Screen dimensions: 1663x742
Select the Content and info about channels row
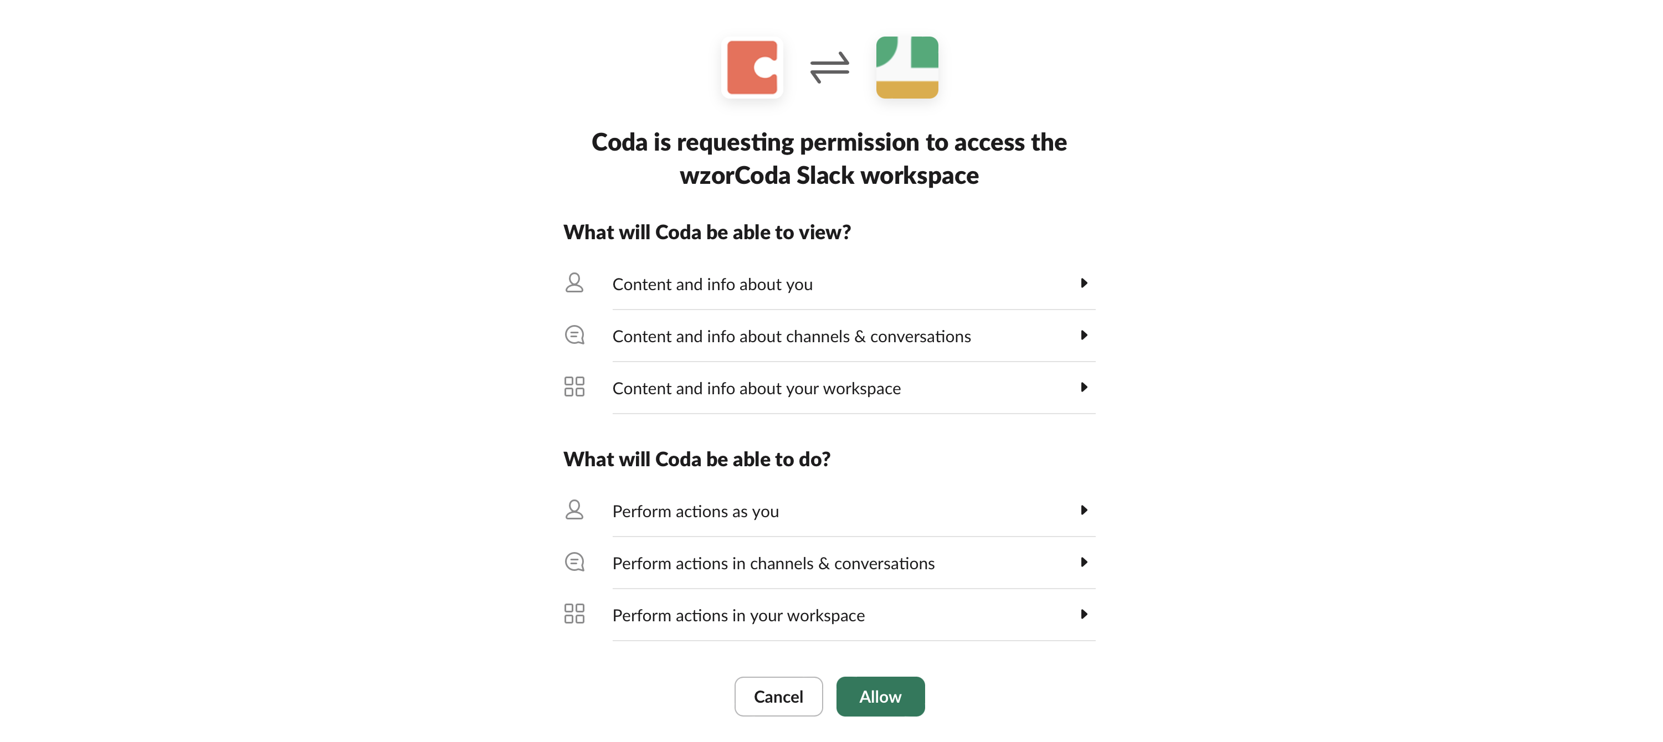coord(791,337)
